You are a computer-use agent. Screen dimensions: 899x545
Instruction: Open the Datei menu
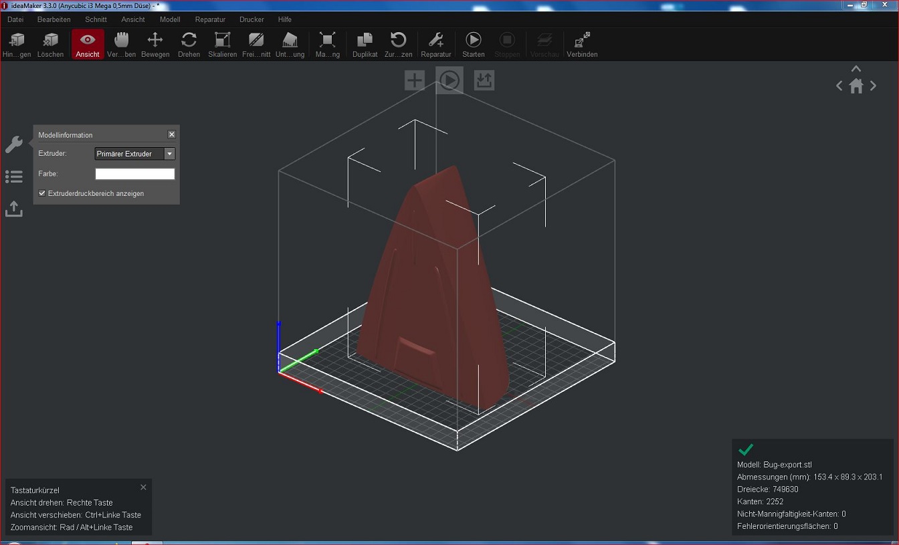(15, 19)
